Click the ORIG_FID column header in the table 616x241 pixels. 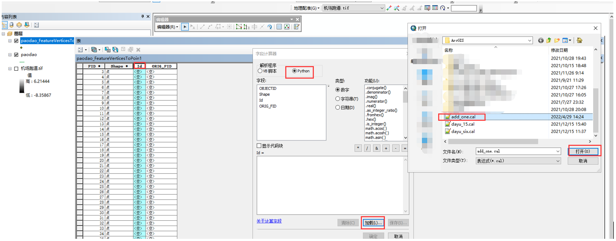(161, 66)
